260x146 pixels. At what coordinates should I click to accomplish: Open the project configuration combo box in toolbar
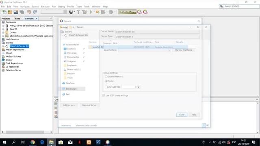pos(54,12)
